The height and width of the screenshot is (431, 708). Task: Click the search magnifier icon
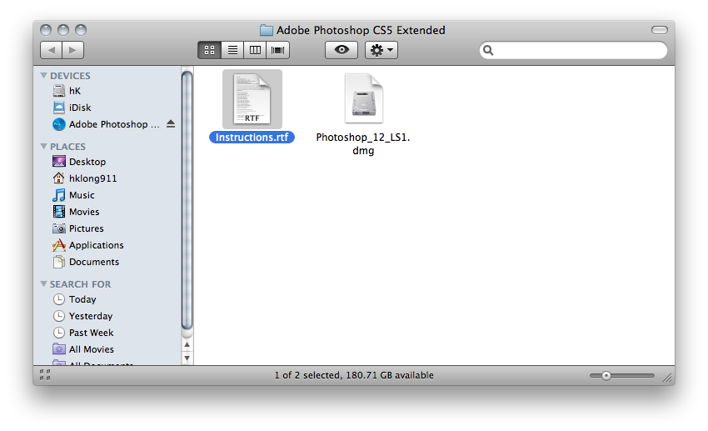(488, 50)
